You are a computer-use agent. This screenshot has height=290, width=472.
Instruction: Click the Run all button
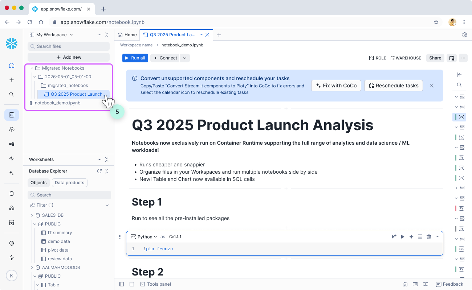(x=135, y=58)
